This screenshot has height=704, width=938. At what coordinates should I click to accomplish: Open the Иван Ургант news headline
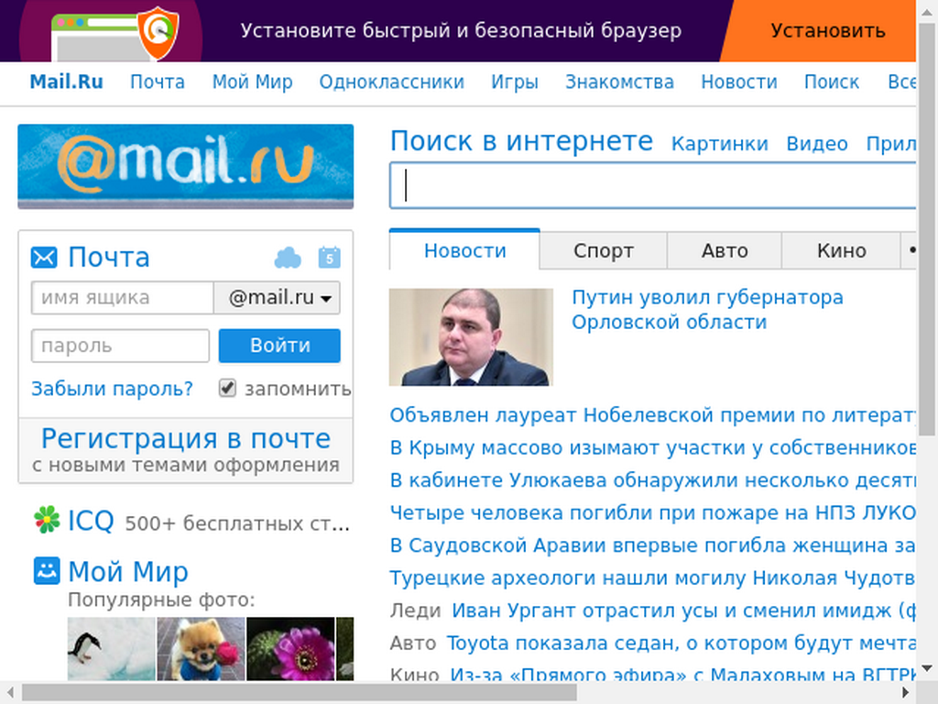(x=683, y=610)
